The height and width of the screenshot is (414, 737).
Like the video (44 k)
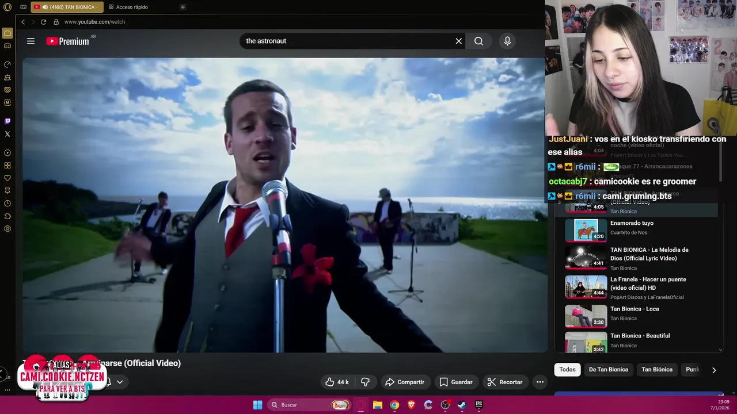337,382
